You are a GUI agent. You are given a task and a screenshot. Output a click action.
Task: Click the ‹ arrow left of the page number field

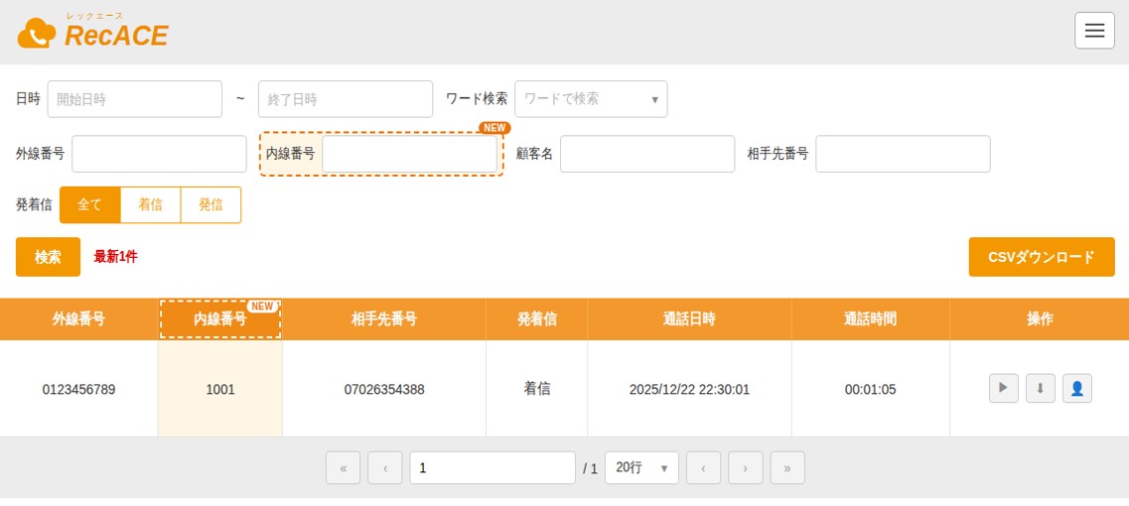[385, 468]
